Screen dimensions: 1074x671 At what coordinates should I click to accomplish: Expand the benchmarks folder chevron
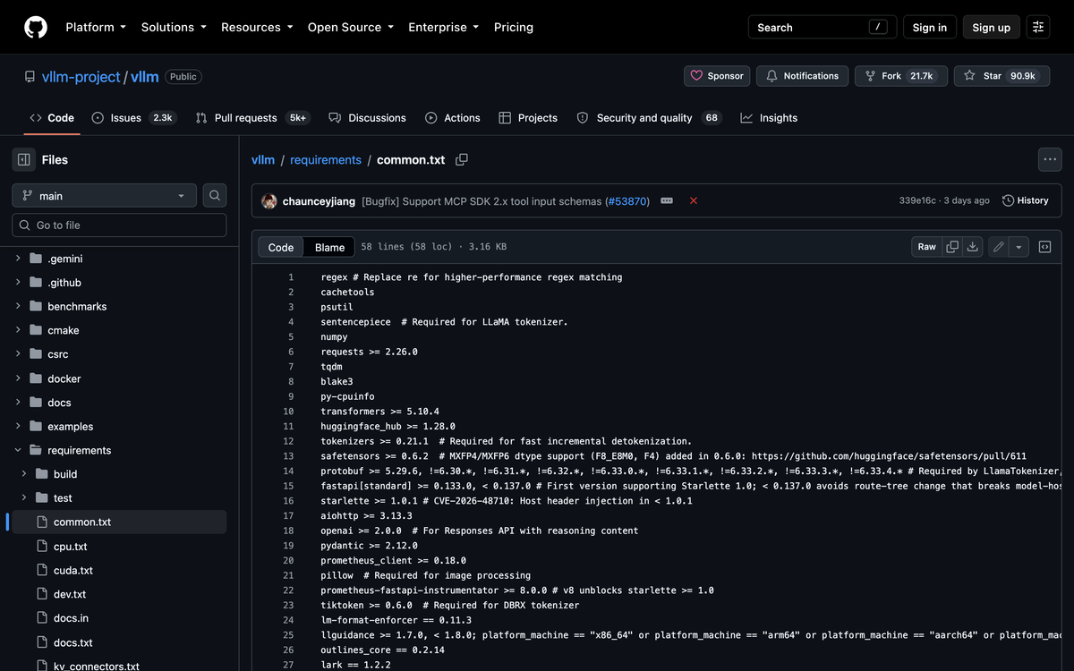click(18, 306)
